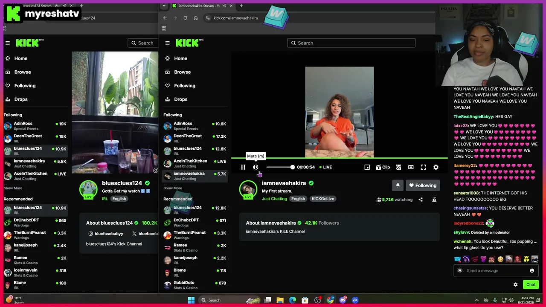Enter fullscreen on the video player
Image resolution: width=546 pixels, height=307 pixels.
pos(423,167)
